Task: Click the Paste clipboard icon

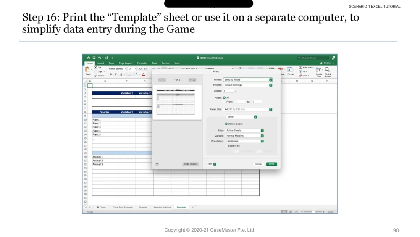Action: coord(88,70)
